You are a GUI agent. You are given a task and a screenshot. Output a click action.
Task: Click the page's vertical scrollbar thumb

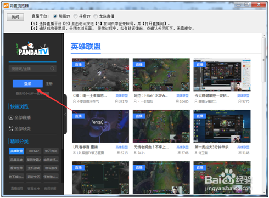pyautogui.click(x=264, y=60)
